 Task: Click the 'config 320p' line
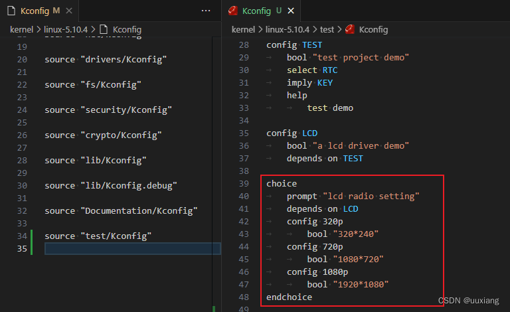pos(315,222)
